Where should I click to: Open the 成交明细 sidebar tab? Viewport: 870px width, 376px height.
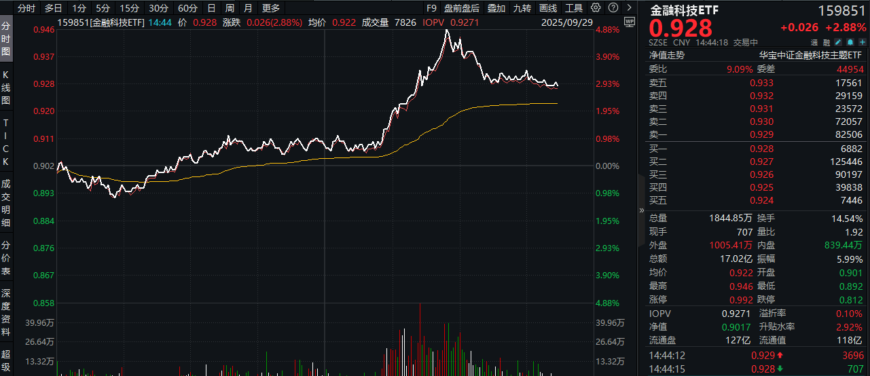[6, 203]
